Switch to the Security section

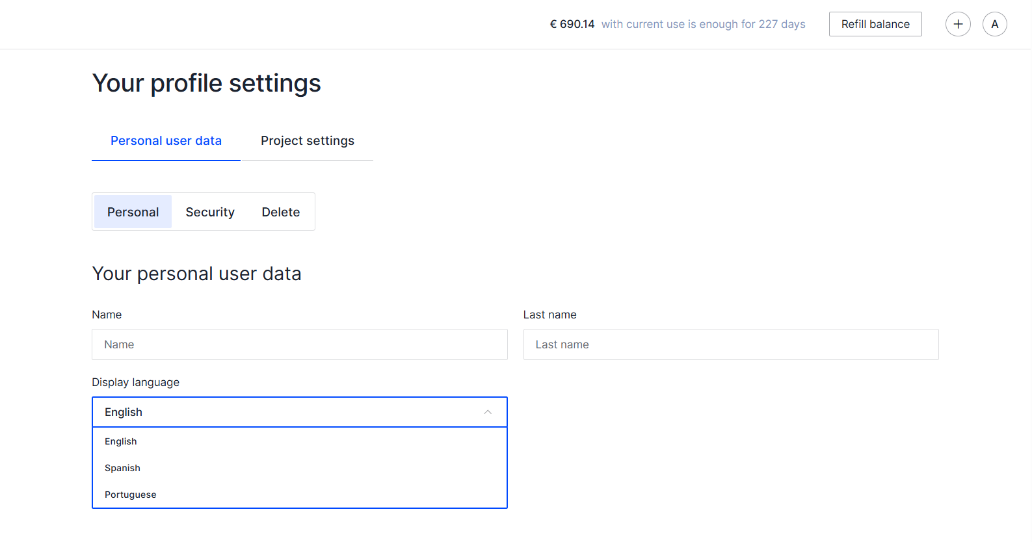210,212
